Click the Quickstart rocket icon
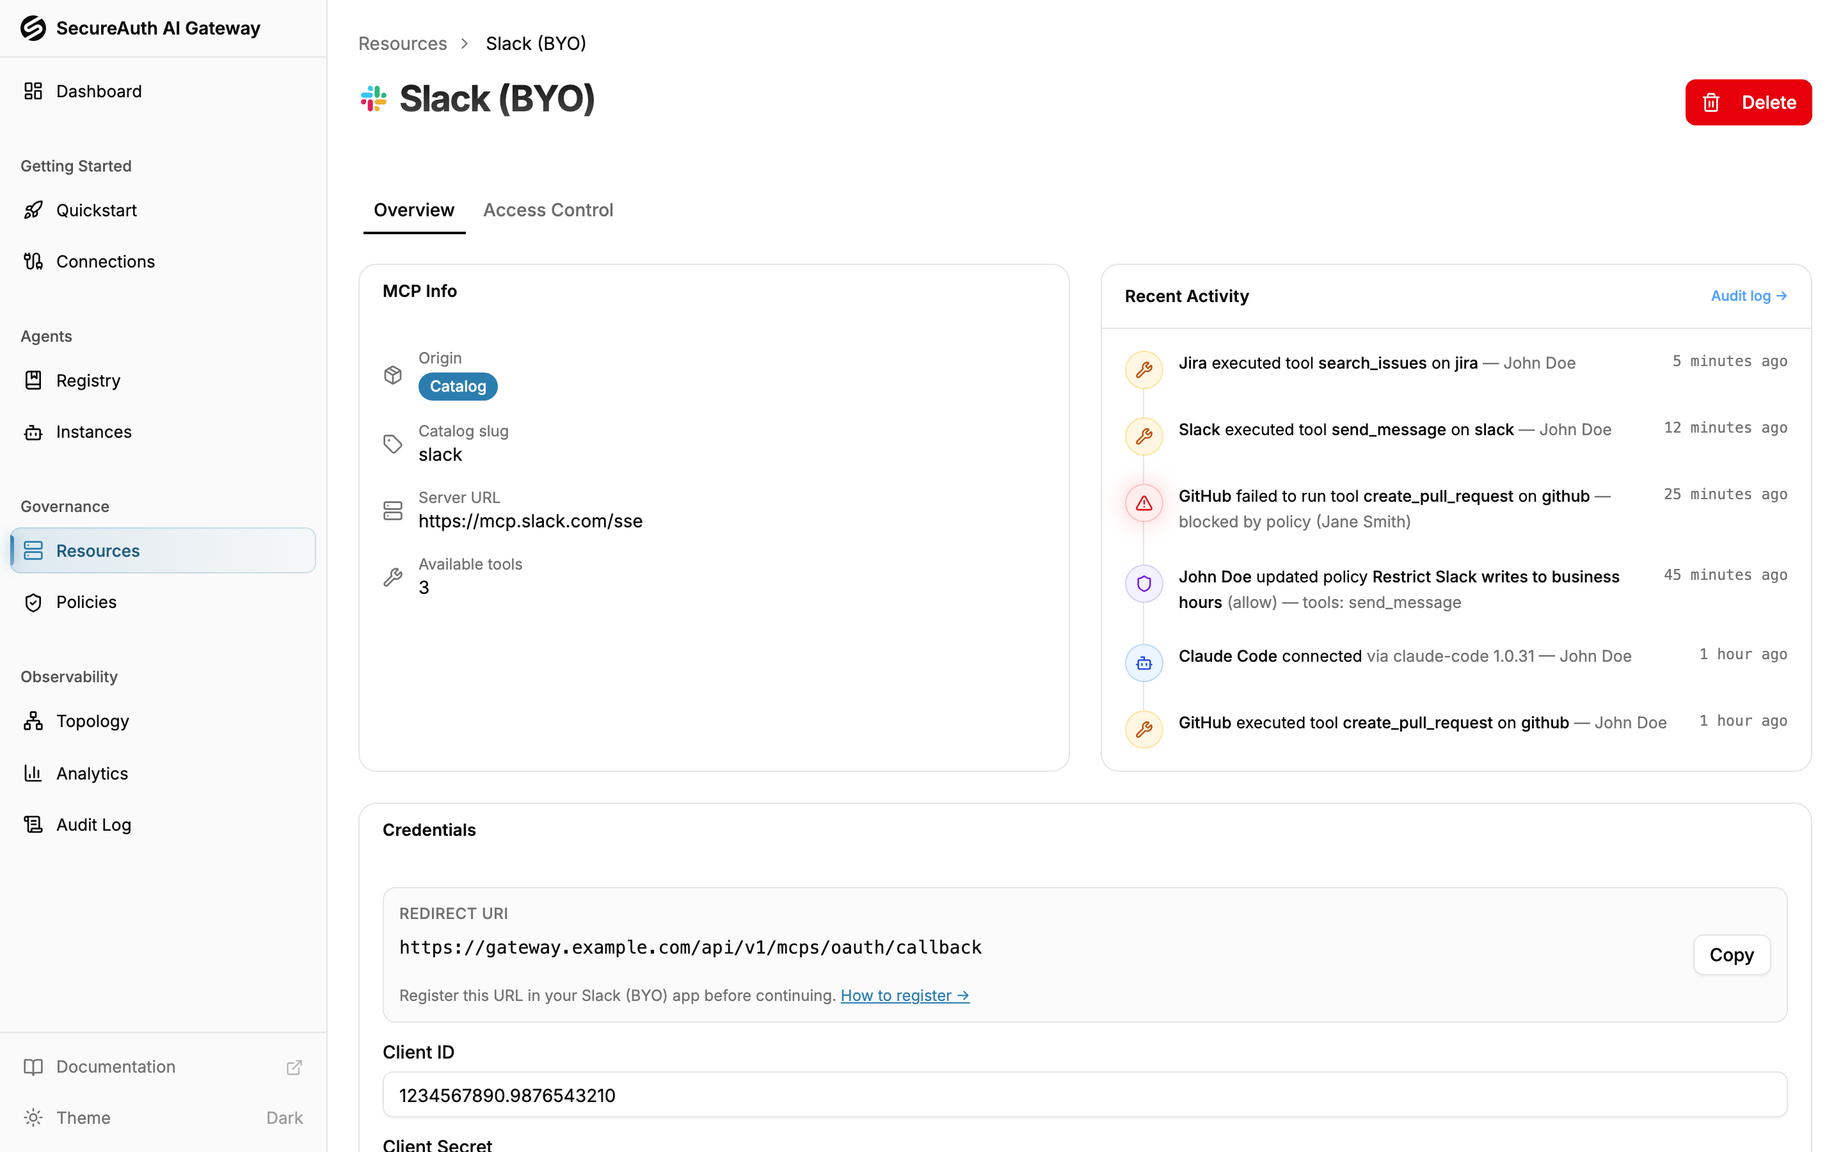 (x=33, y=211)
